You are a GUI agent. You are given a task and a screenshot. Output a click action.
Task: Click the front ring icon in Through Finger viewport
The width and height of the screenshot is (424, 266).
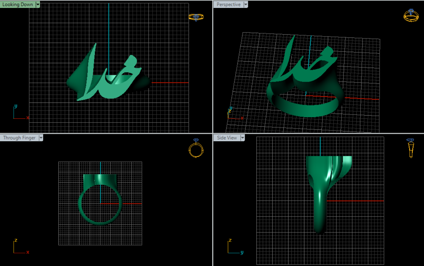click(x=196, y=148)
